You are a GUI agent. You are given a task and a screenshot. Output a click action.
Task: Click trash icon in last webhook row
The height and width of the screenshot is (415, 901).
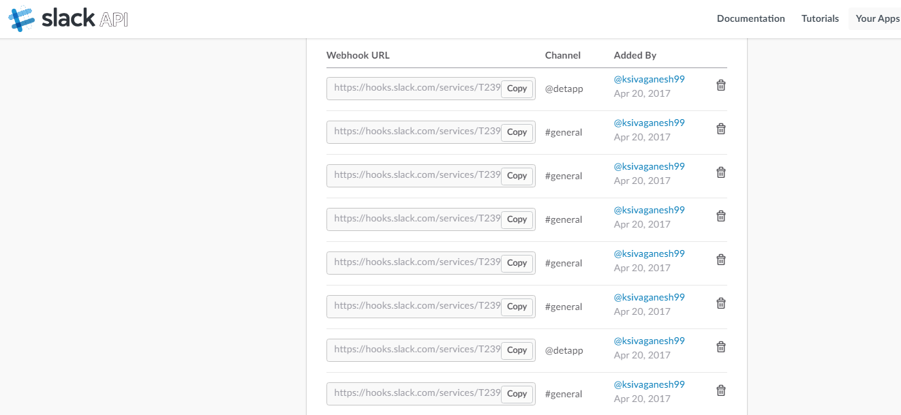tap(720, 390)
